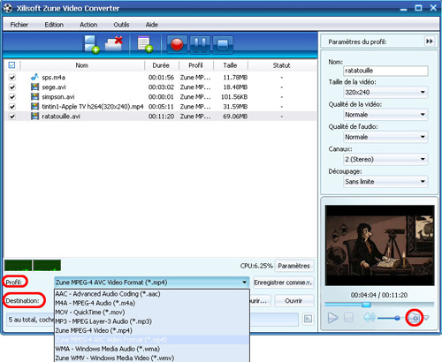Screen dimensions: 442x362
Task: Click the 00:03:02 duration cell
Action: point(161,87)
